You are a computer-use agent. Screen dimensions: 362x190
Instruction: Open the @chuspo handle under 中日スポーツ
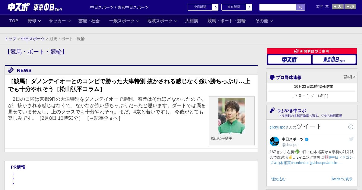pos(290,145)
